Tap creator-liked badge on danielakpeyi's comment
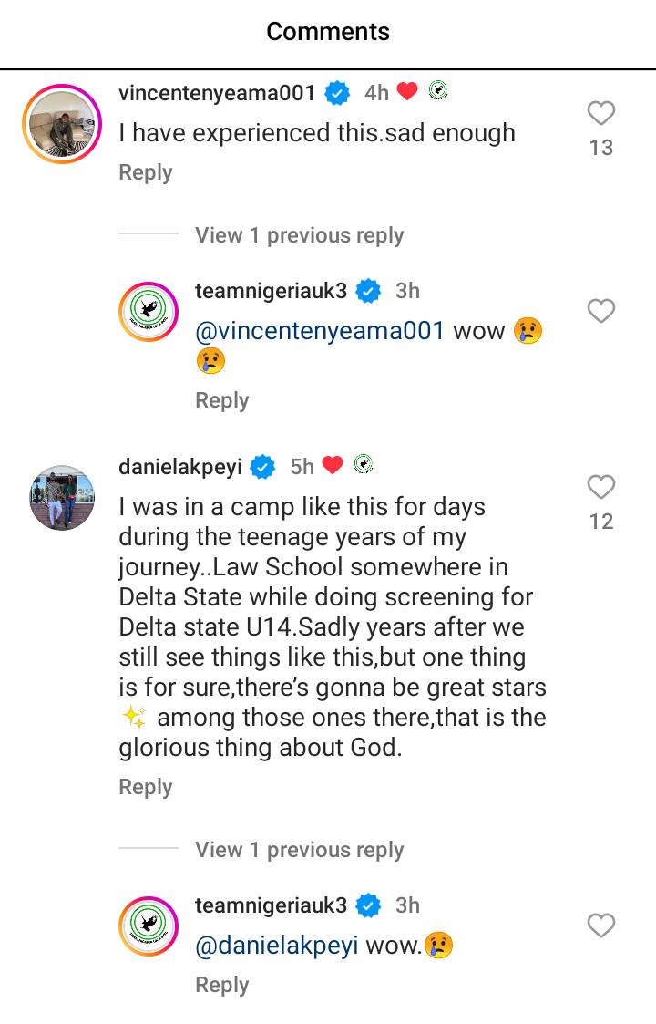The height and width of the screenshot is (1024, 656). point(364,465)
